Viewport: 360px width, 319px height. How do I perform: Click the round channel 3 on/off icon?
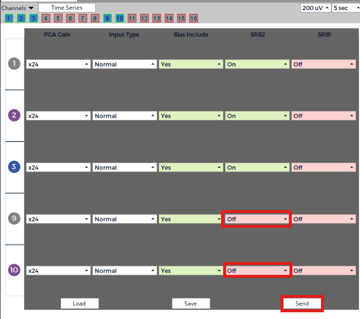coord(14,167)
